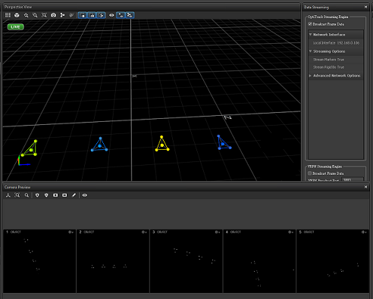Select the pencil draw icon in Camera Preview toolbar

tap(74, 195)
